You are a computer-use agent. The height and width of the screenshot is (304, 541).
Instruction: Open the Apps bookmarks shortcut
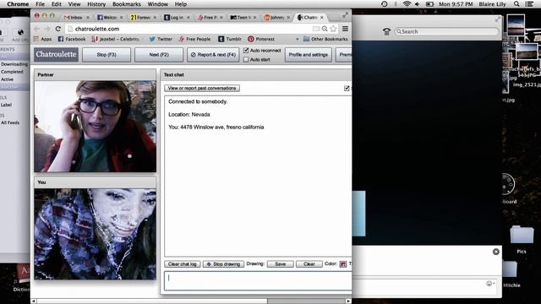tap(42, 39)
